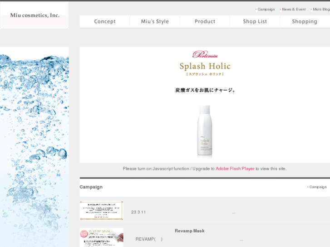330x247 pixels.
Task: Go to the Product tab
Action: point(205,21)
